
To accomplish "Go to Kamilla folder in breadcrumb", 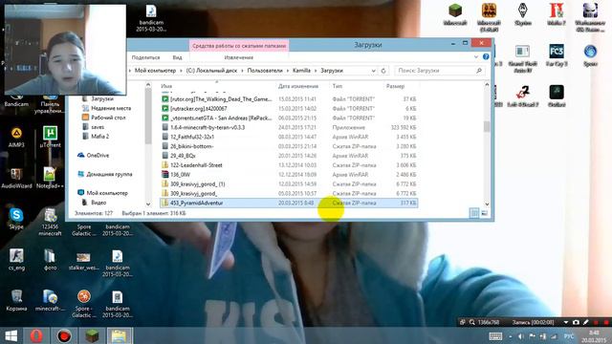I will [302, 71].
